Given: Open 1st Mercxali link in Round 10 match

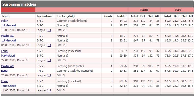Looking at the screenshot, I should tap(9, 40).
